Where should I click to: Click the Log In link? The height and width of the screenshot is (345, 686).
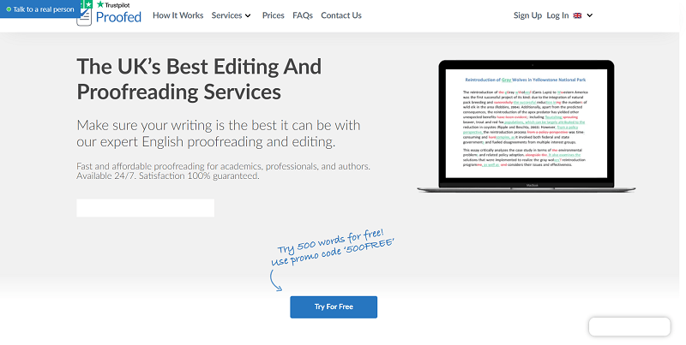pos(557,15)
